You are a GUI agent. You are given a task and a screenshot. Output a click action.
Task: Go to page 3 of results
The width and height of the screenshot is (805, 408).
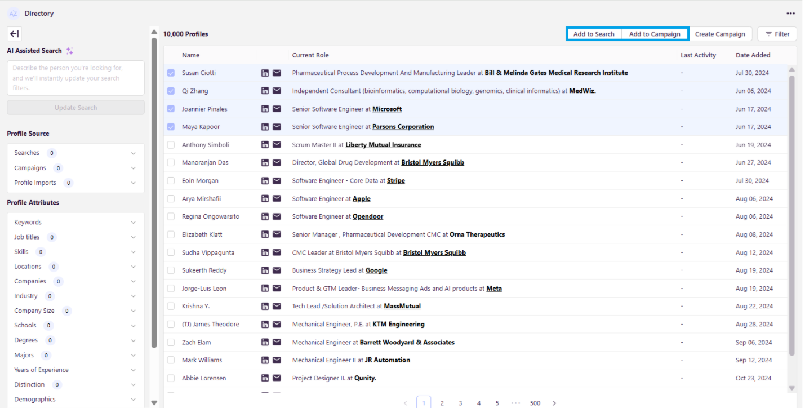[x=460, y=403]
